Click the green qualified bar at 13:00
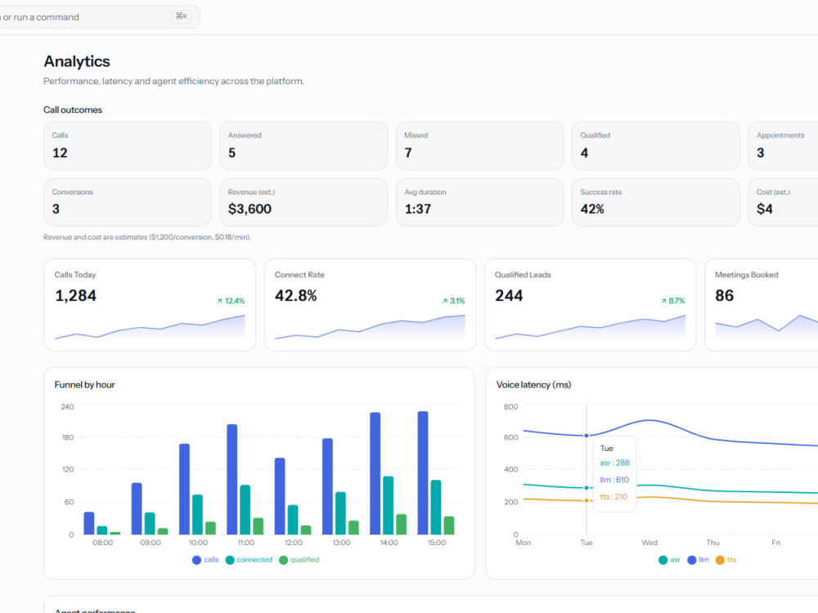818x613 pixels. (353, 527)
